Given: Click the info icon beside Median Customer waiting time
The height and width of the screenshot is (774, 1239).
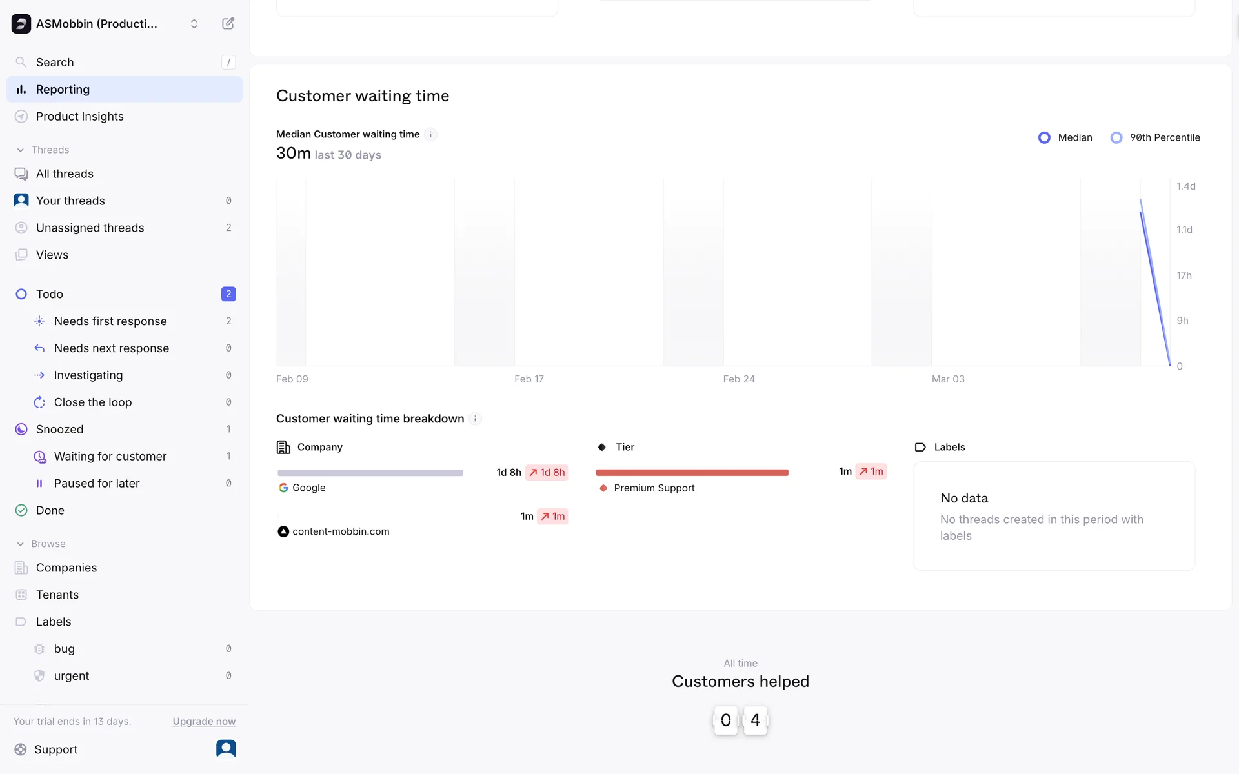Looking at the screenshot, I should (430, 134).
